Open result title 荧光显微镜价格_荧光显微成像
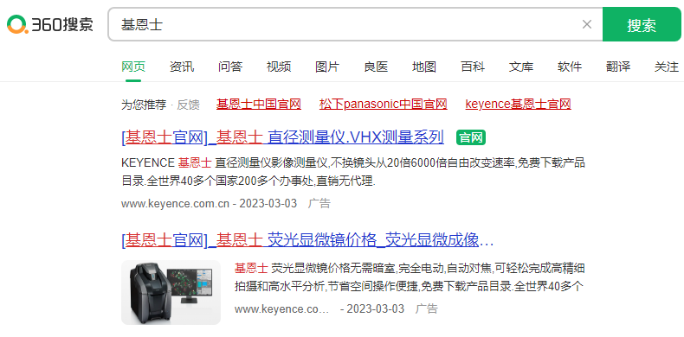 coord(307,240)
